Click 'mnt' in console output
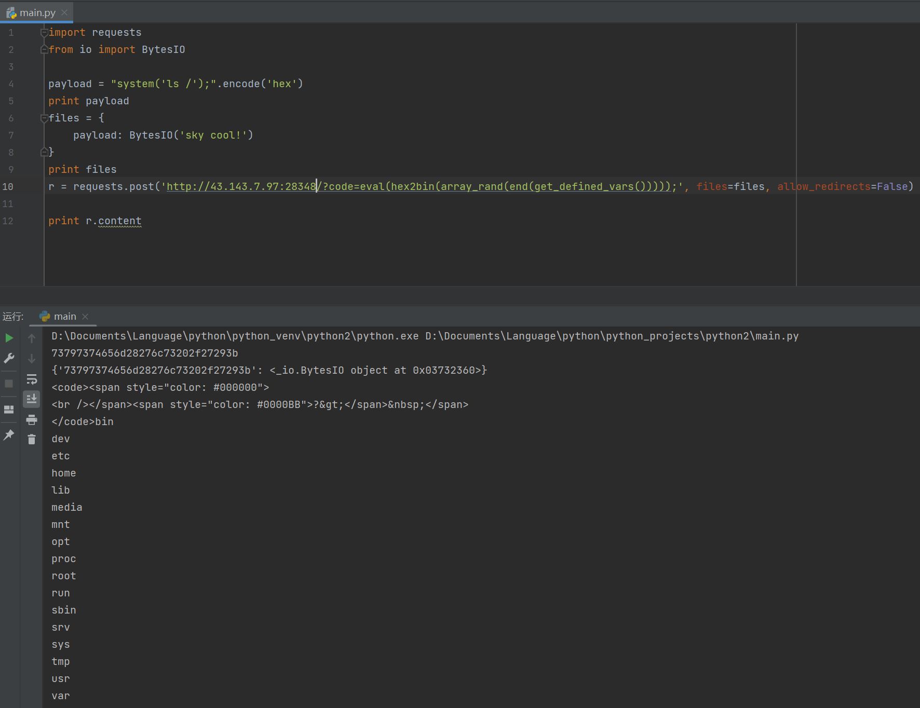This screenshot has height=708, width=920. pos(61,524)
